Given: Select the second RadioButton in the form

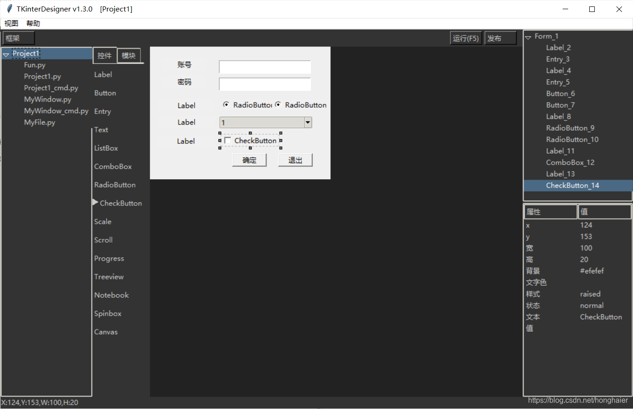Looking at the screenshot, I should 278,105.
